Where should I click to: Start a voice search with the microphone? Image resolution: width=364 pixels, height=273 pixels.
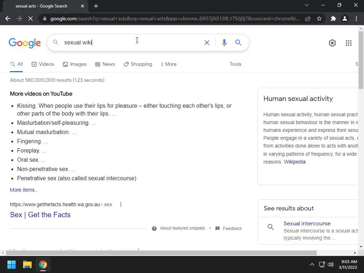[224, 43]
